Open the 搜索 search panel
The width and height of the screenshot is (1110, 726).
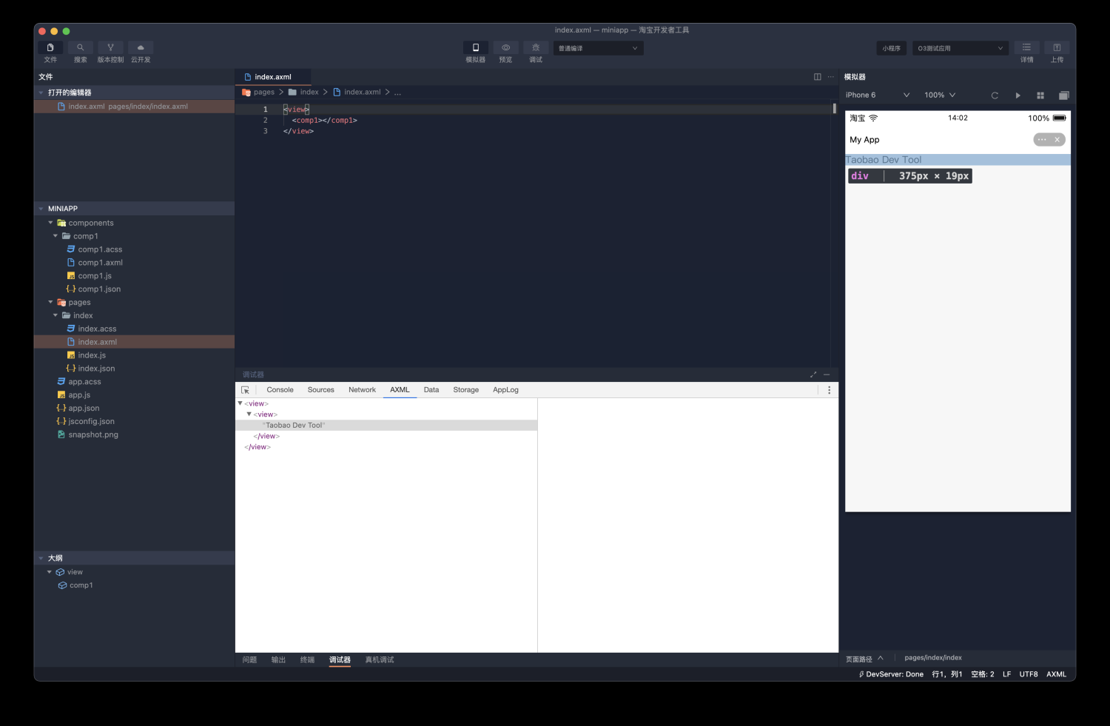point(81,47)
